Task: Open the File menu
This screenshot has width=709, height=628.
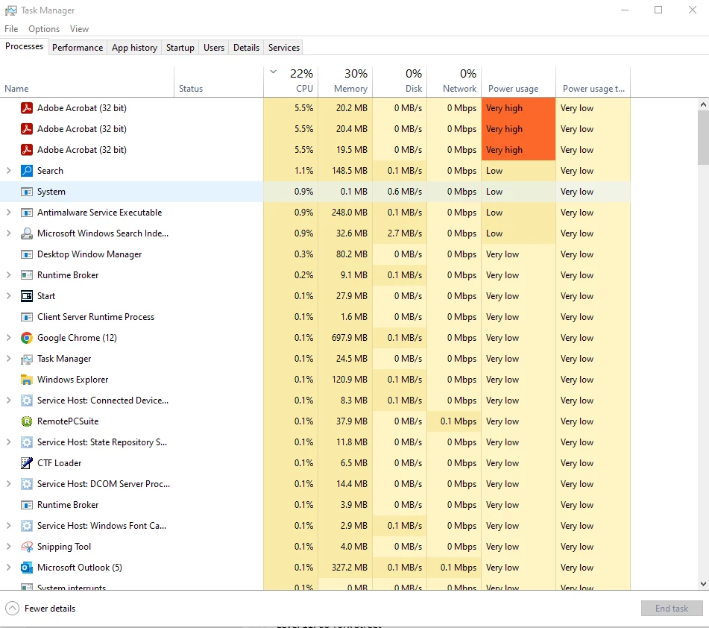Action: pos(11,29)
